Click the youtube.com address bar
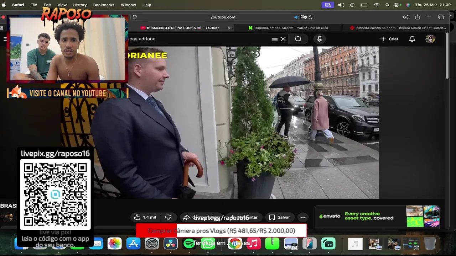The height and width of the screenshot is (256, 456). (x=223, y=17)
